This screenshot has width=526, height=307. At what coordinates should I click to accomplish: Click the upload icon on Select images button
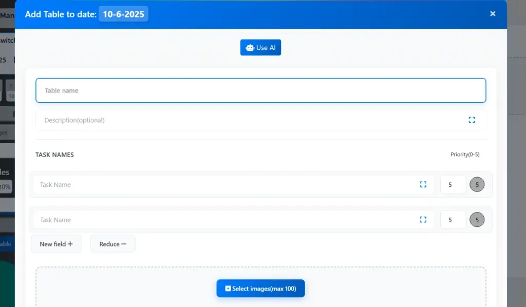pos(228,289)
